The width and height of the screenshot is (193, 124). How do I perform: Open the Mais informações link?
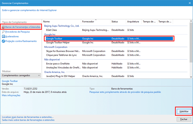coord(11,95)
